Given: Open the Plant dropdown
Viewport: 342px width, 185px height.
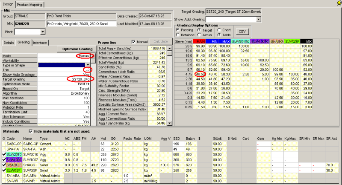Looking at the screenshot, I should click(43, 32).
